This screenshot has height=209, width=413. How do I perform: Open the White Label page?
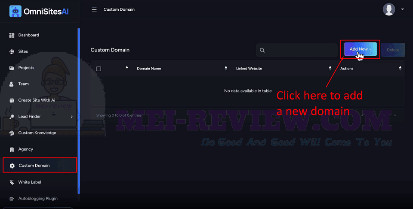30,182
